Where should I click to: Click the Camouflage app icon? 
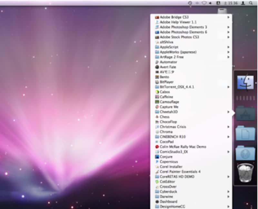coord(157,102)
